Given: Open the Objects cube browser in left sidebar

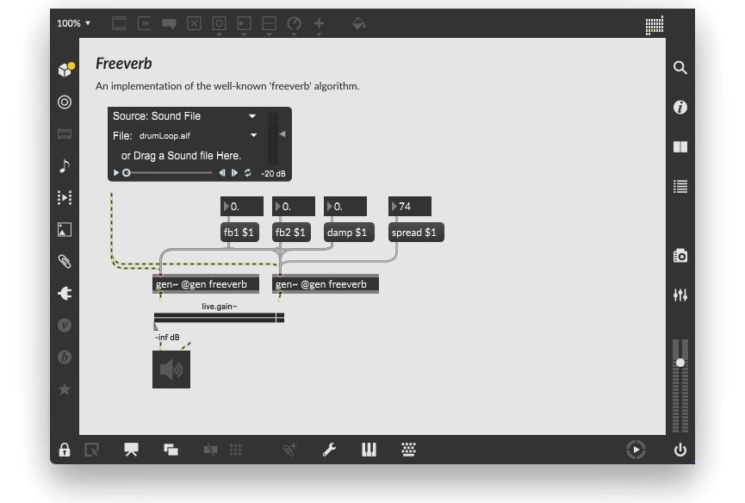Looking at the screenshot, I should click(x=65, y=70).
